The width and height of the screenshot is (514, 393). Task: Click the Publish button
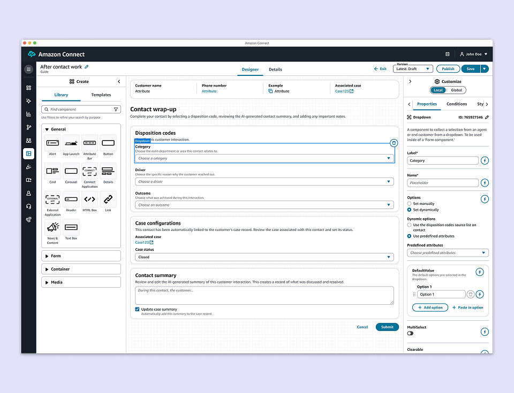click(448, 68)
